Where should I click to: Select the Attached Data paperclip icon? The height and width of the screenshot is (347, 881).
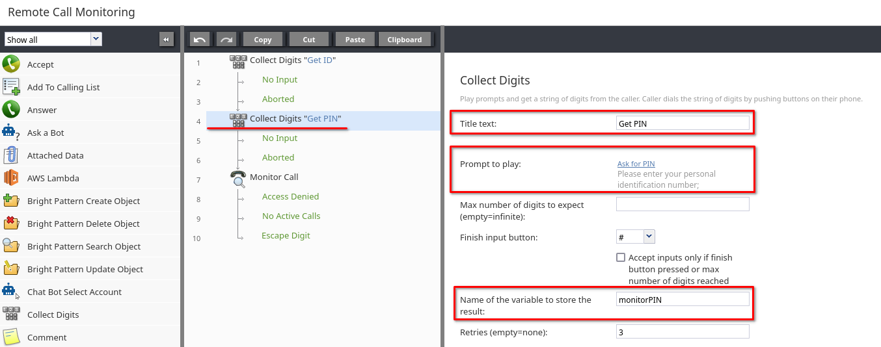pos(11,155)
